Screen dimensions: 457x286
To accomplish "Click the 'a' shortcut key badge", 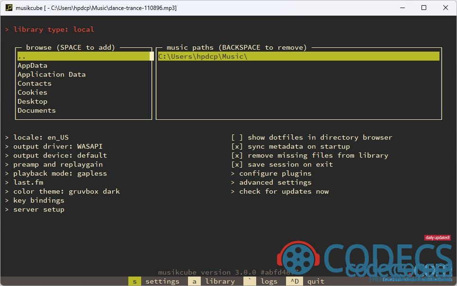I will (x=194, y=281).
